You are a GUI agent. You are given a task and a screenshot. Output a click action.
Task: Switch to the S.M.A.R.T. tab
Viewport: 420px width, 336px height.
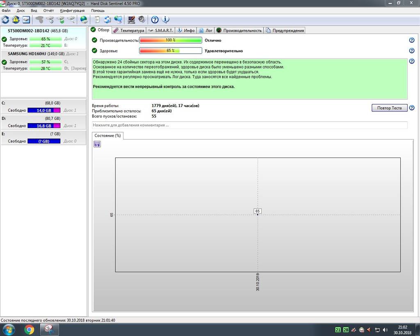161,30
